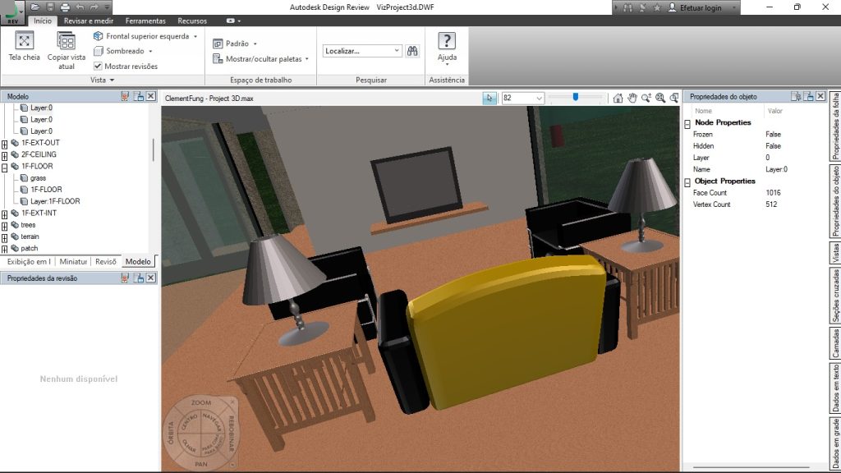Expand the trees node in Modelo panel
This screenshot has width=841, height=473.
tap(4, 225)
